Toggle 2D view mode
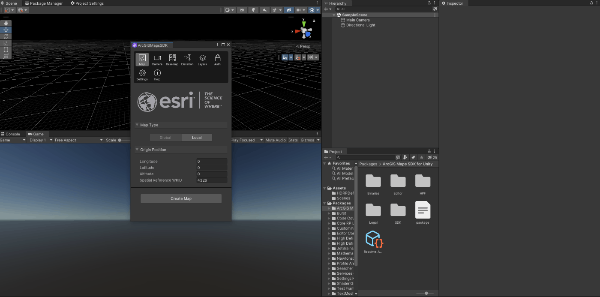 [242, 10]
